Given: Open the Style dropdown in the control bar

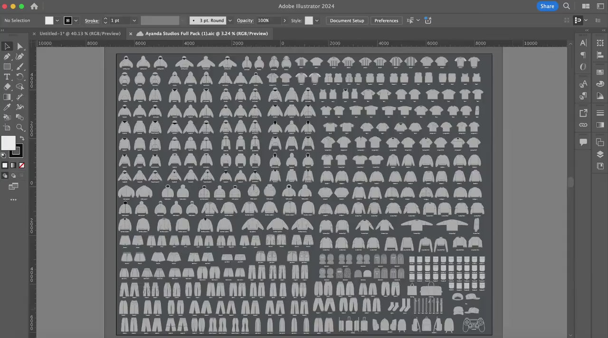Looking at the screenshot, I should coord(316,20).
